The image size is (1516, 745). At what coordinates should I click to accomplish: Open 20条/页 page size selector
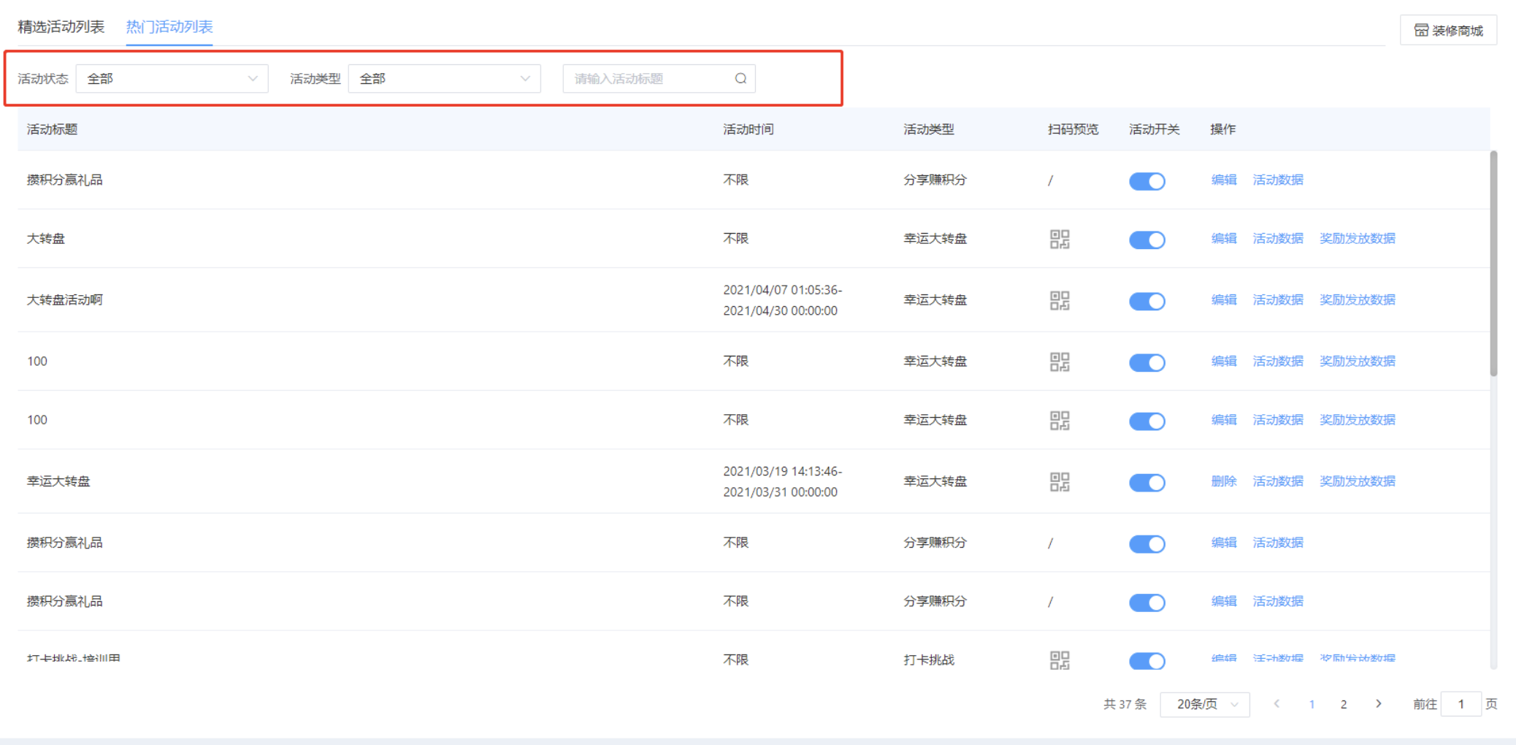coord(1205,704)
